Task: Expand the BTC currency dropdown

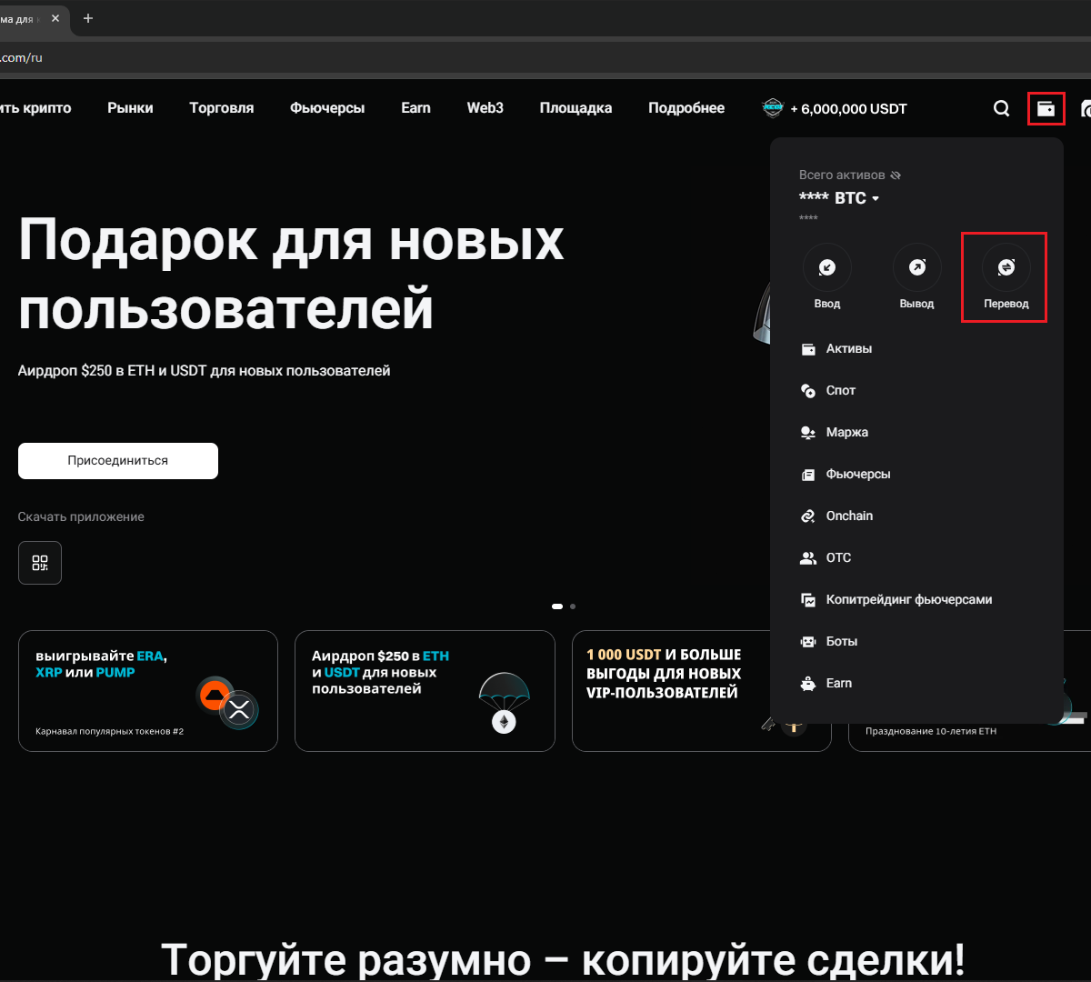Action: [876, 198]
